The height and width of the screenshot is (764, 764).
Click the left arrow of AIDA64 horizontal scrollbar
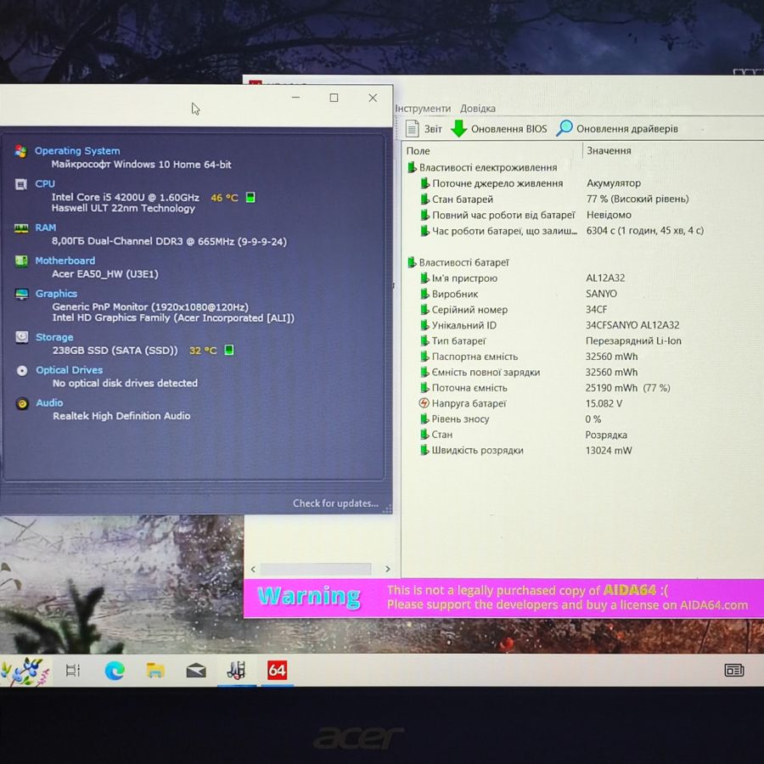[x=253, y=569]
